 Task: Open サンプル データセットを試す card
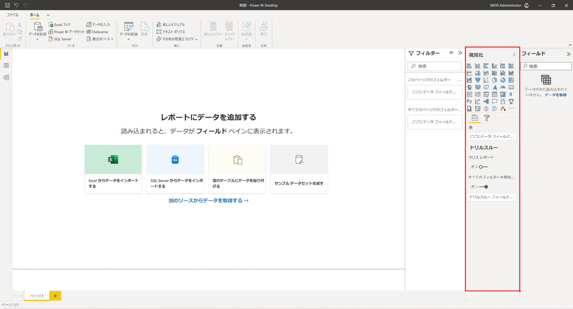[299, 169]
